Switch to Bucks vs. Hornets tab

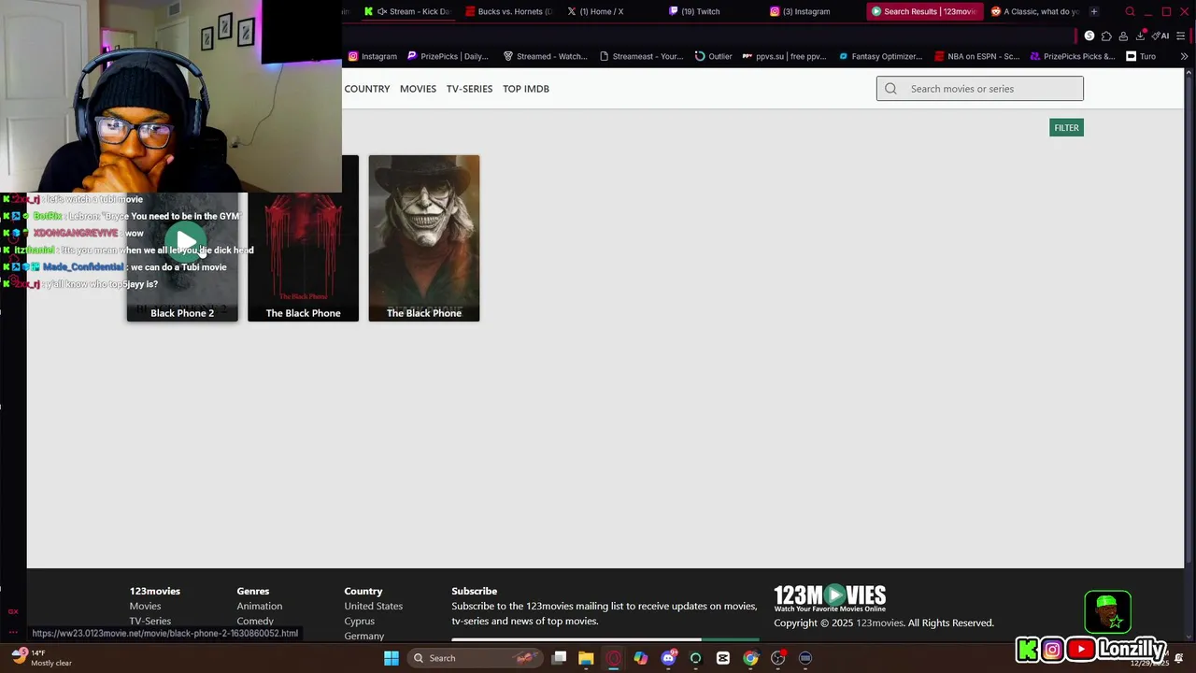(x=510, y=11)
